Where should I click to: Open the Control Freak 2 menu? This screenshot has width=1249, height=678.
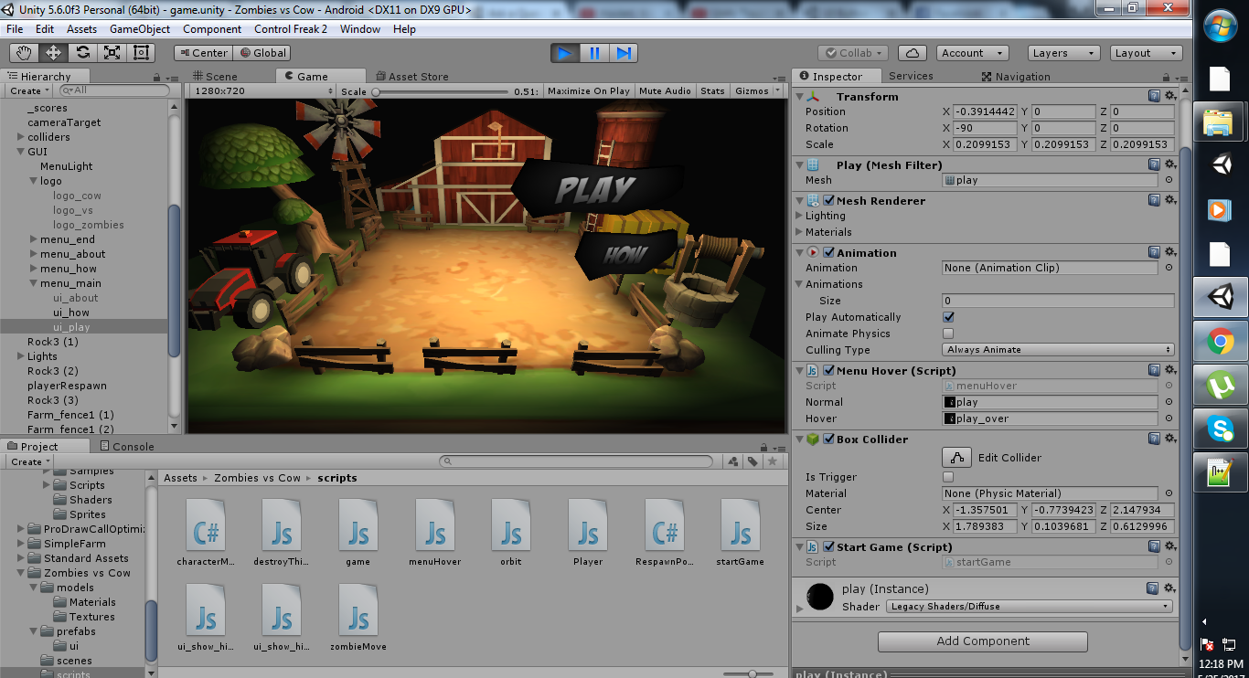(x=291, y=29)
